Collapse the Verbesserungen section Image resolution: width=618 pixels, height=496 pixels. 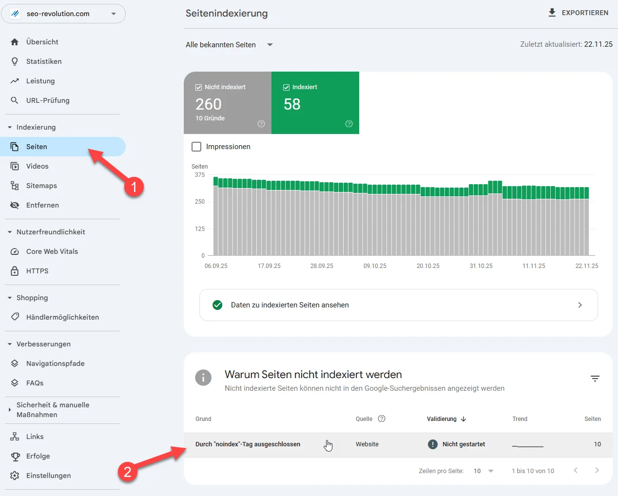[9, 344]
